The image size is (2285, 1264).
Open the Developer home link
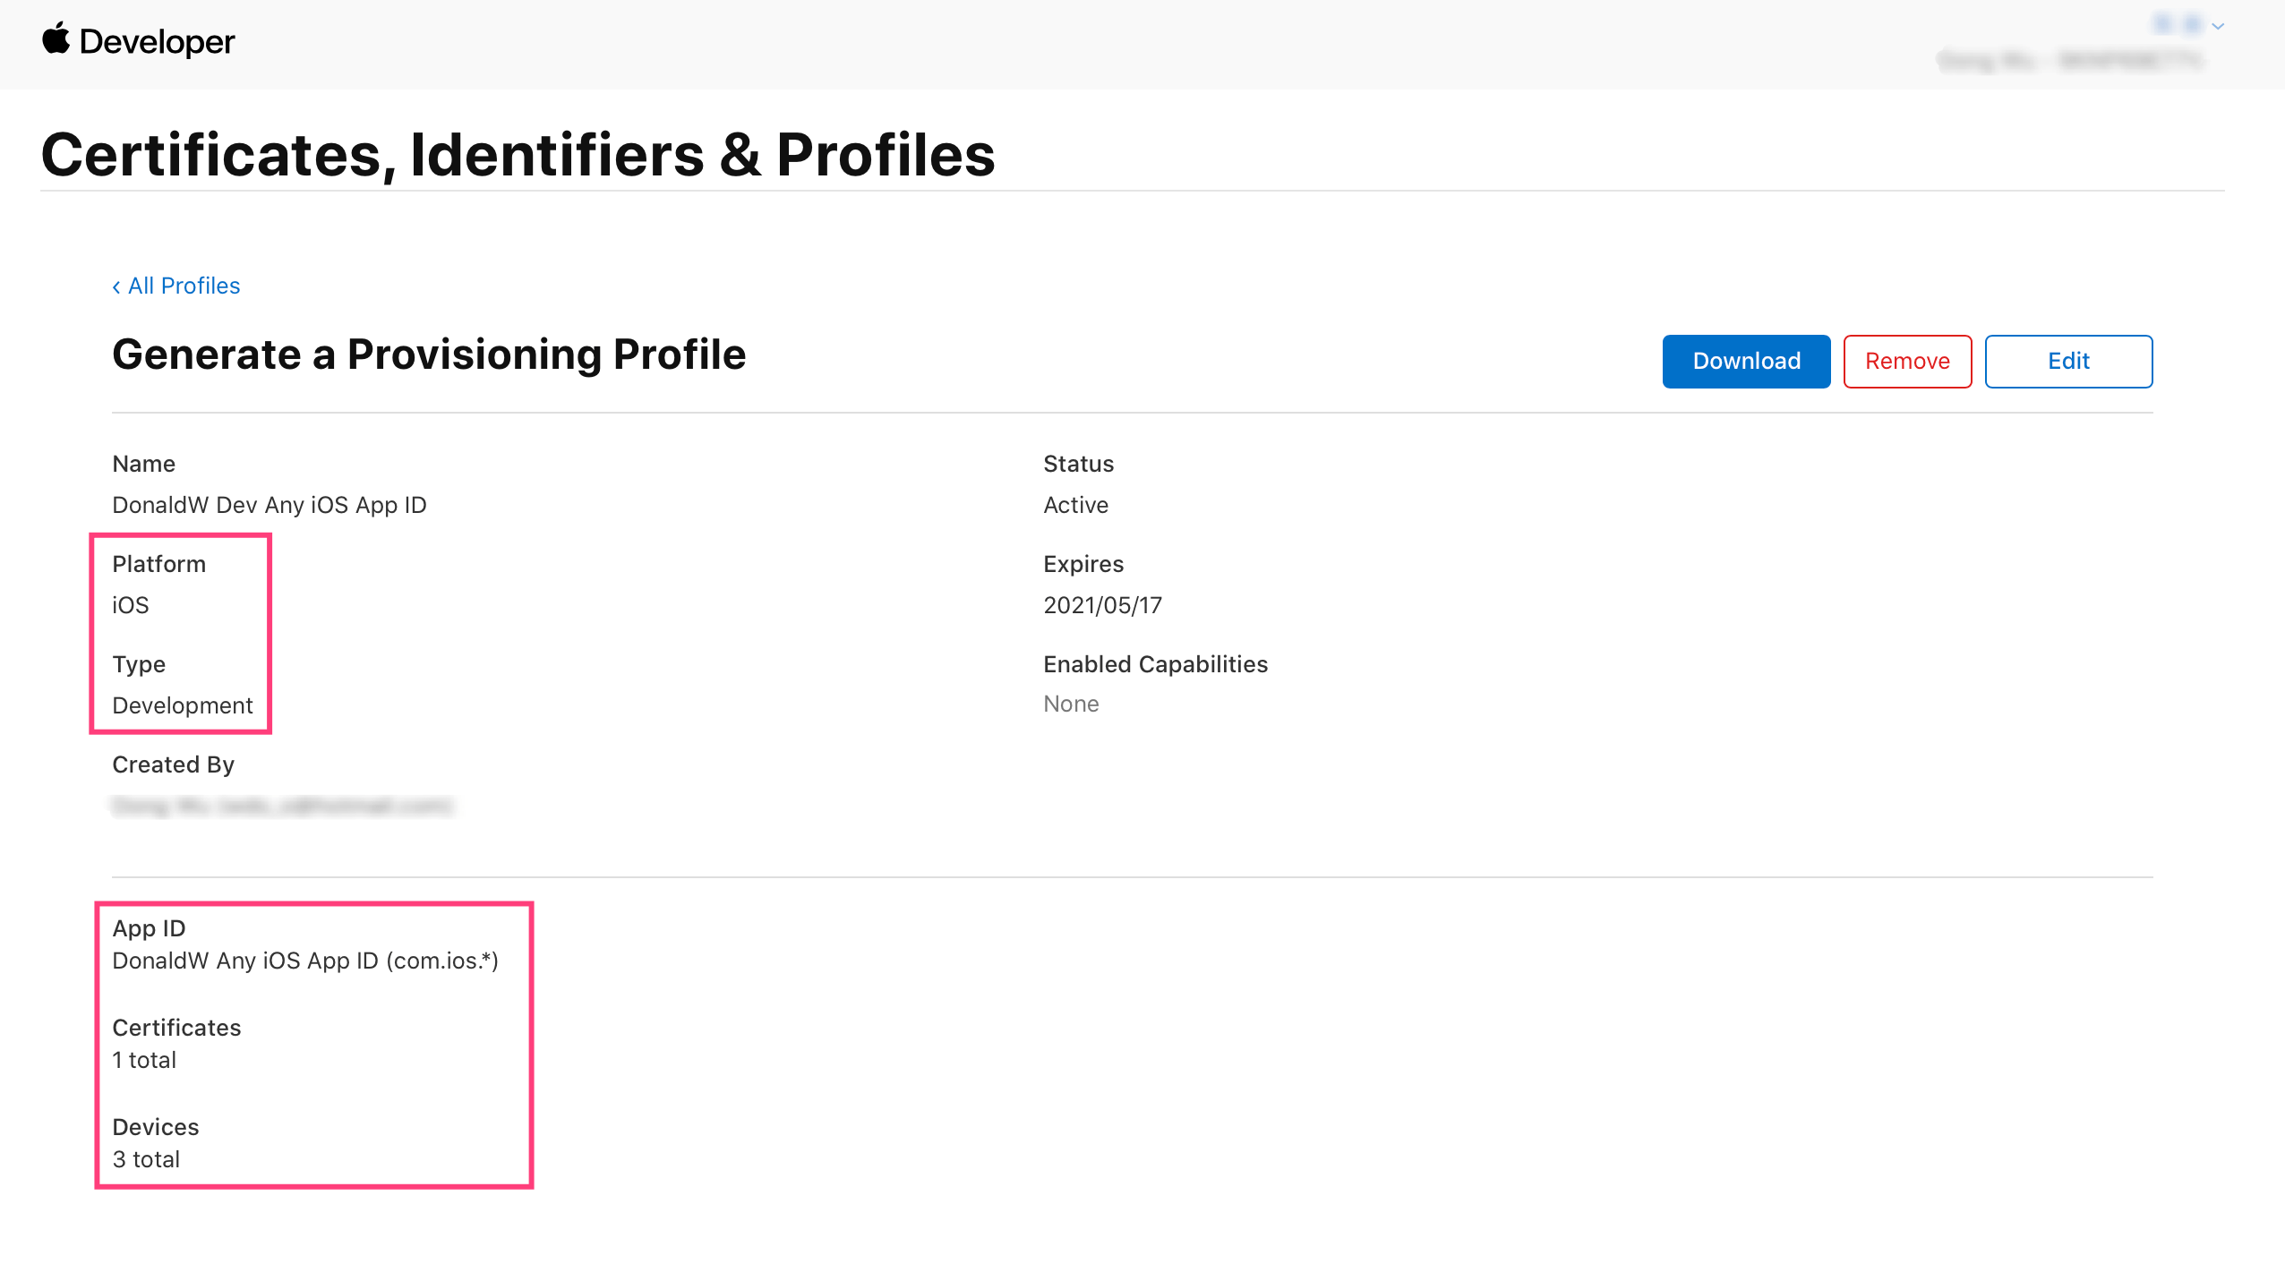157,42
